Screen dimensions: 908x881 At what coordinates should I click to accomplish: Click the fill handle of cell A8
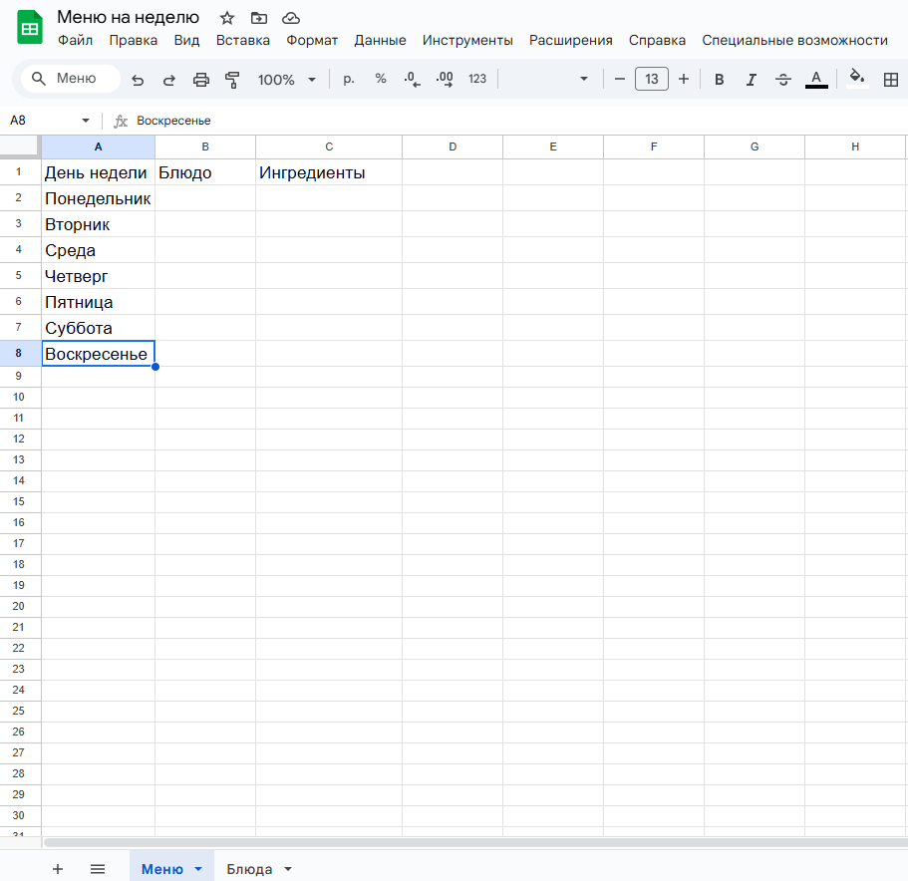pos(155,367)
